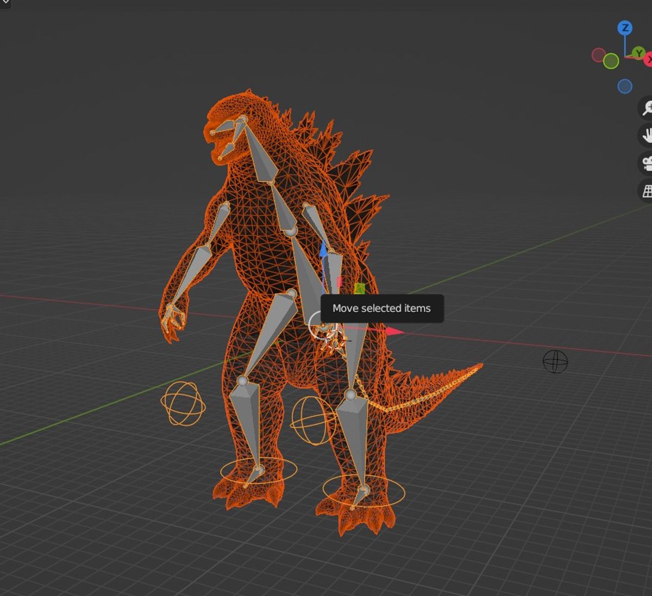Select the sphere empty left of the legs
The height and width of the screenshot is (596, 652).
183,403
